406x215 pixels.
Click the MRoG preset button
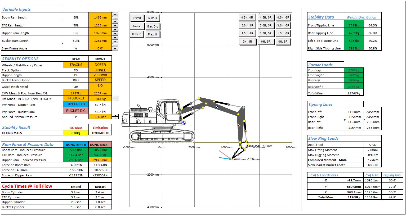pos(153,18)
